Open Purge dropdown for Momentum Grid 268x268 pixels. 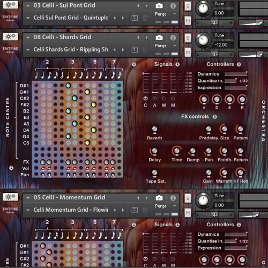point(166,206)
